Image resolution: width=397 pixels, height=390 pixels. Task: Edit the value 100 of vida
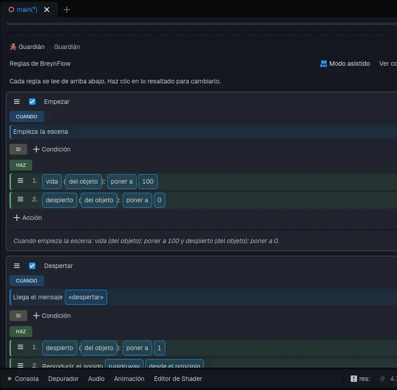148,181
